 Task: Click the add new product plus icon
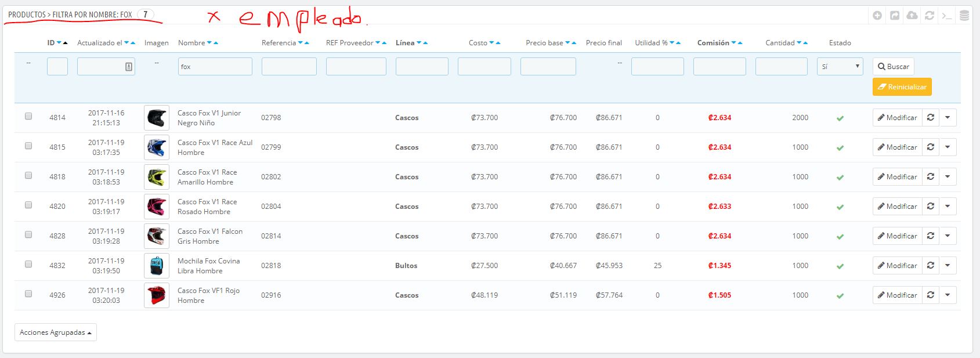pyautogui.click(x=877, y=16)
